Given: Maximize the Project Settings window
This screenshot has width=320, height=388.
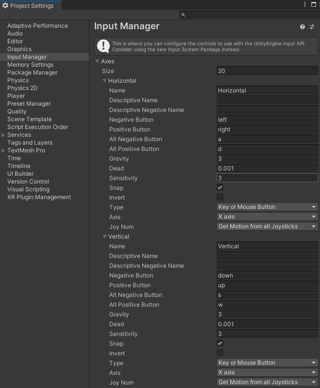Looking at the screenshot, I should tap(313, 4).
